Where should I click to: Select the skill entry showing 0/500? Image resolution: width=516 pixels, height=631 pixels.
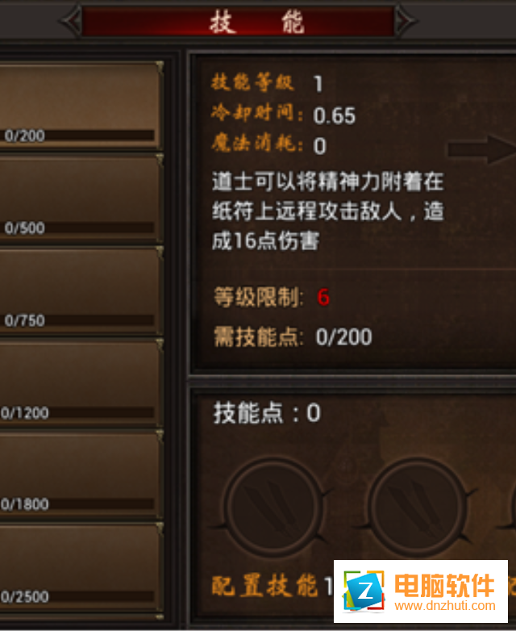(81, 198)
